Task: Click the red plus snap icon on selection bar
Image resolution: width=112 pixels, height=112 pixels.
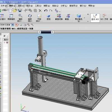Action: [17, 25]
